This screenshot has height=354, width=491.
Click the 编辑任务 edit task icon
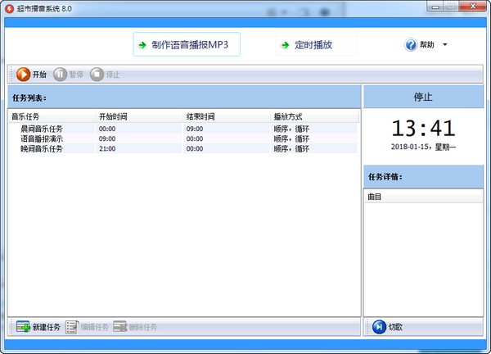(x=72, y=327)
